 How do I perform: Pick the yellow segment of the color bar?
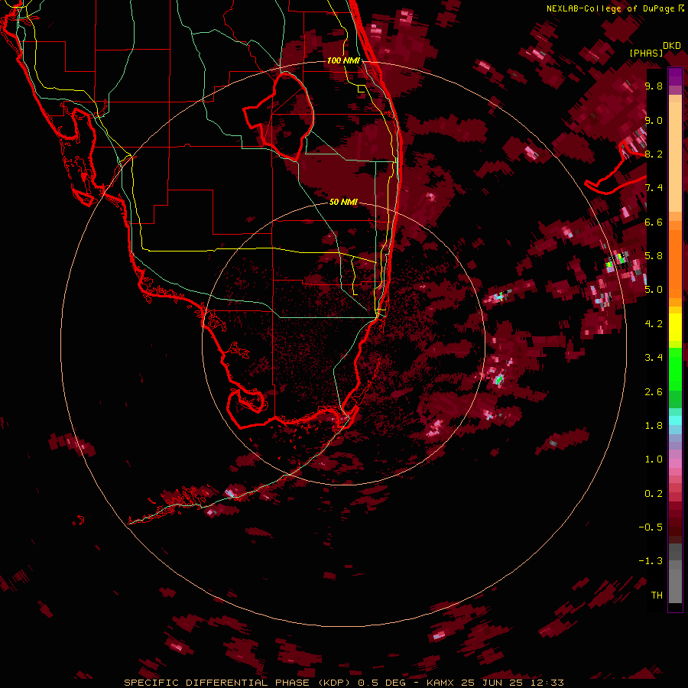click(x=675, y=327)
